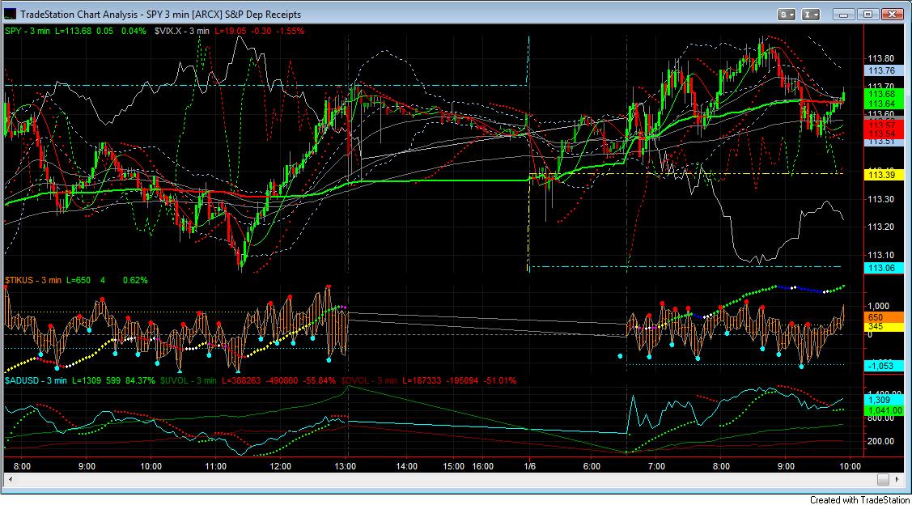Open the I interval-link dropdown in title bar
Viewport: 912px width, 505px height.
point(812,14)
